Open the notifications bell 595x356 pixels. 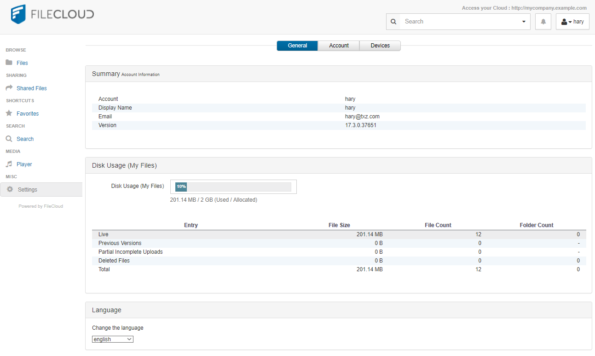[543, 22]
